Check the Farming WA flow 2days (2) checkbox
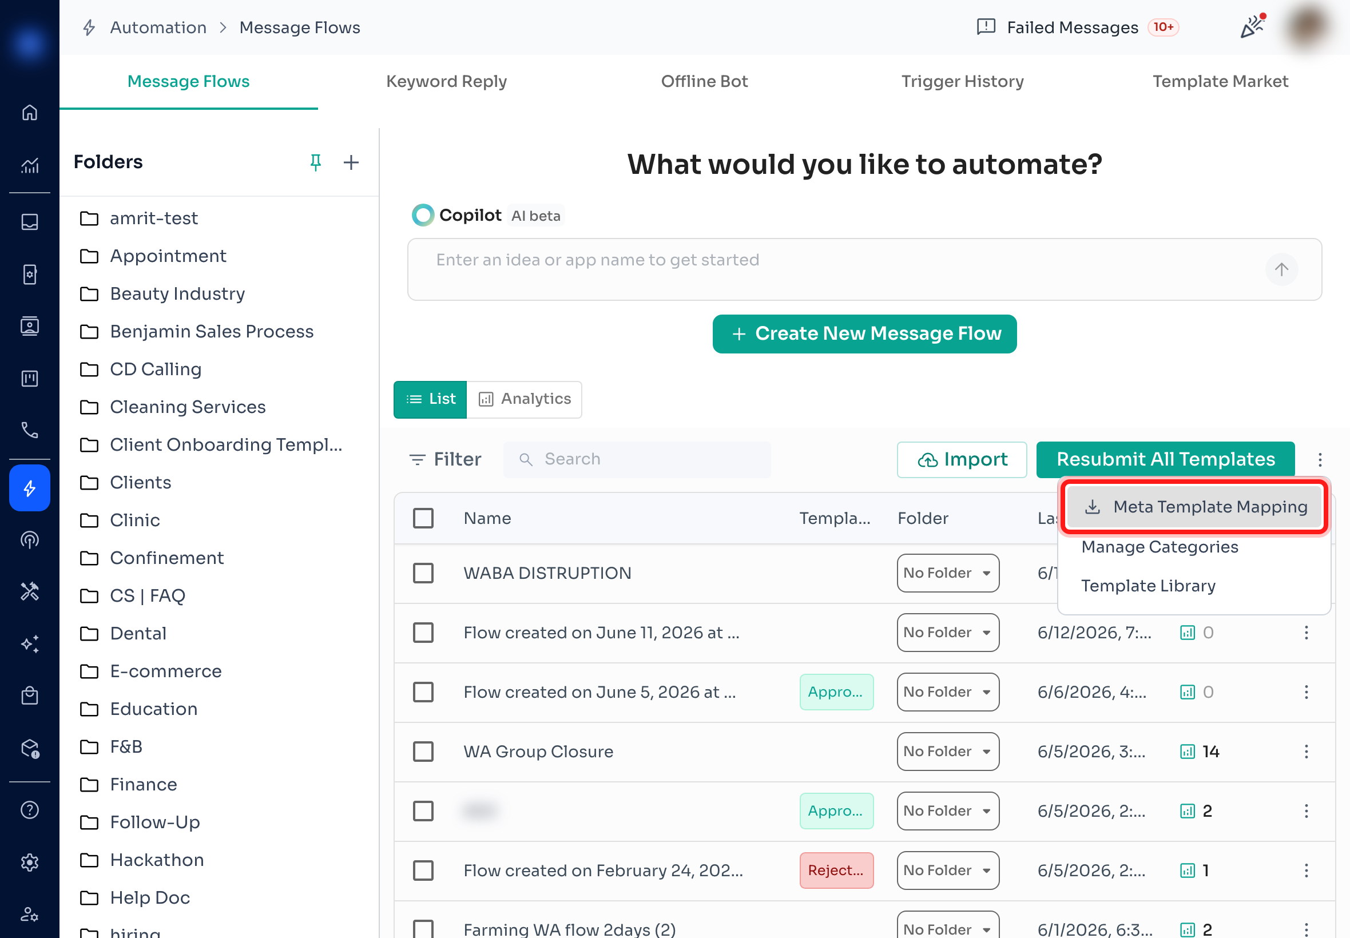Image resolution: width=1350 pixels, height=938 pixels. point(423,929)
